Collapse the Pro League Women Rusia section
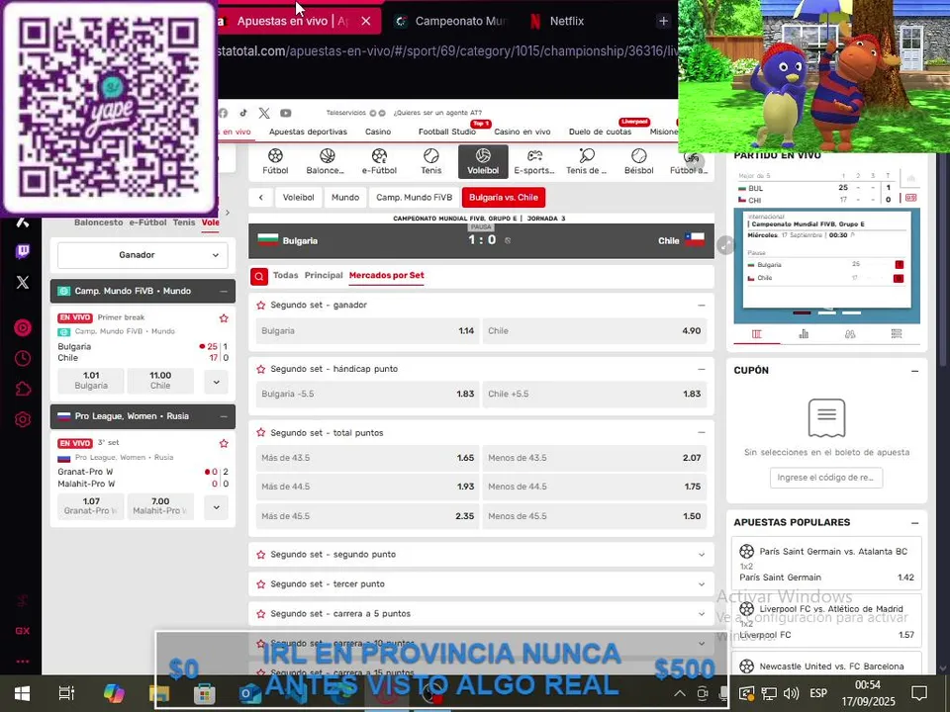This screenshot has height=712, width=950. pos(224,416)
